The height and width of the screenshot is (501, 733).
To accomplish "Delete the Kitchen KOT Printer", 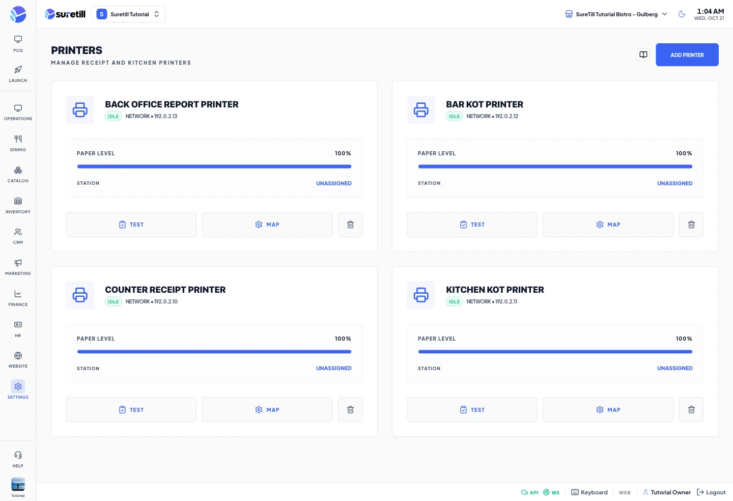I will [x=691, y=410].
